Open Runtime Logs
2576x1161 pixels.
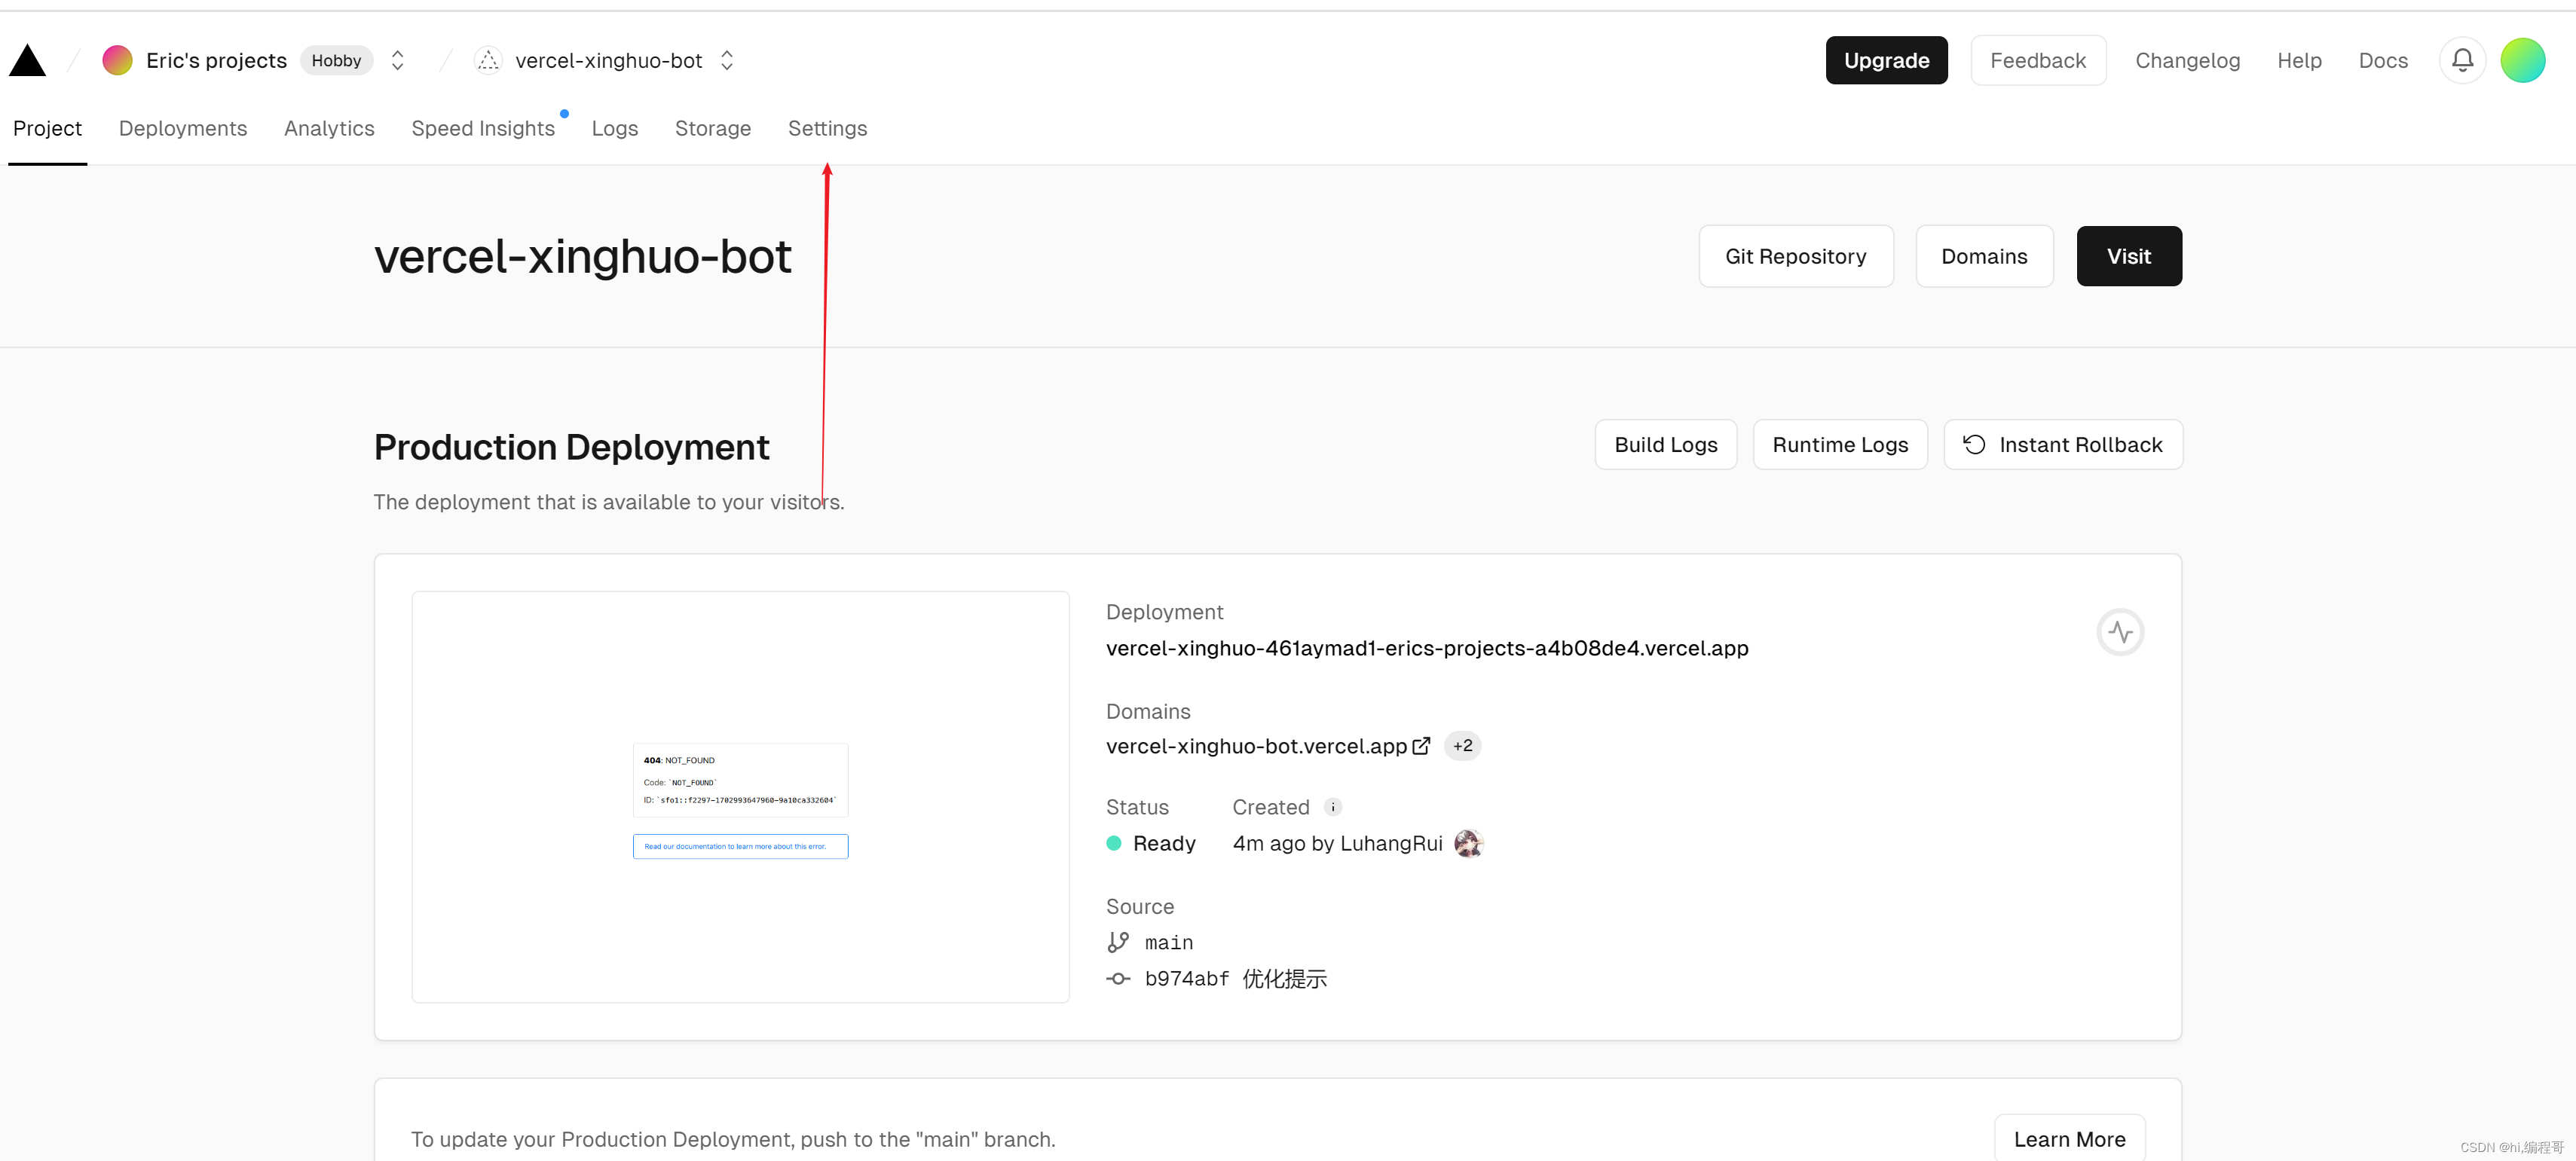tap(1840, 445)
